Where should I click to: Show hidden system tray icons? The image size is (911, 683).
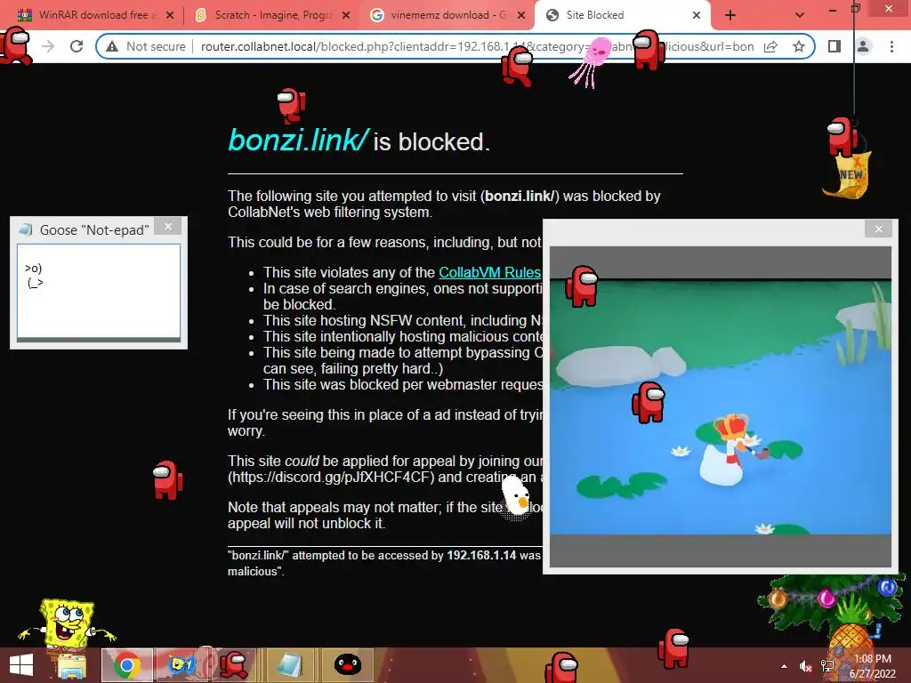[784, 666]
